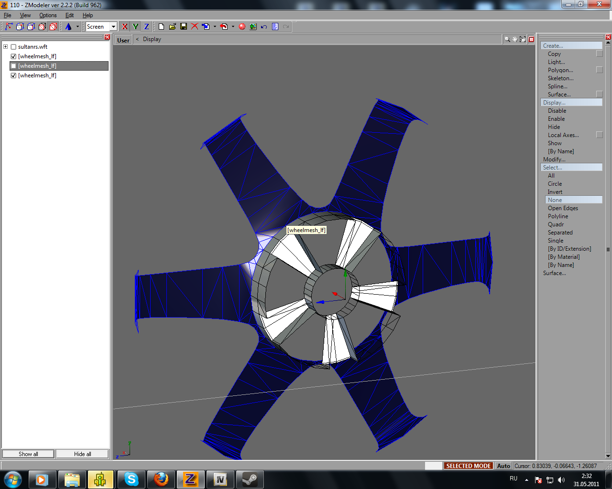Viewport: 612px width, 489px height.
Task: Select the viewport pan hand icon
Action: (515, 39)
